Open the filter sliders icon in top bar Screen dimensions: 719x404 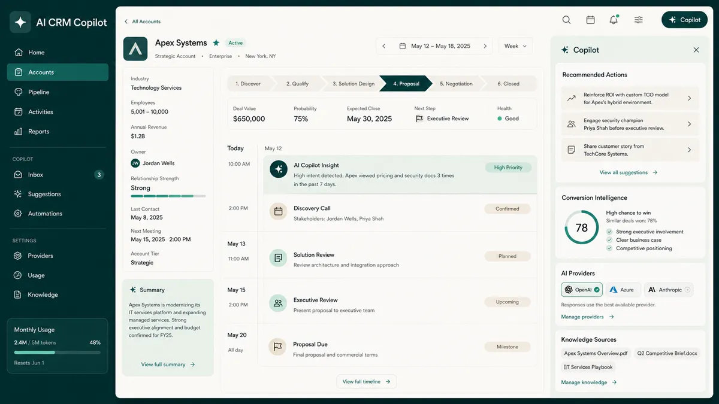click(639, 20)
